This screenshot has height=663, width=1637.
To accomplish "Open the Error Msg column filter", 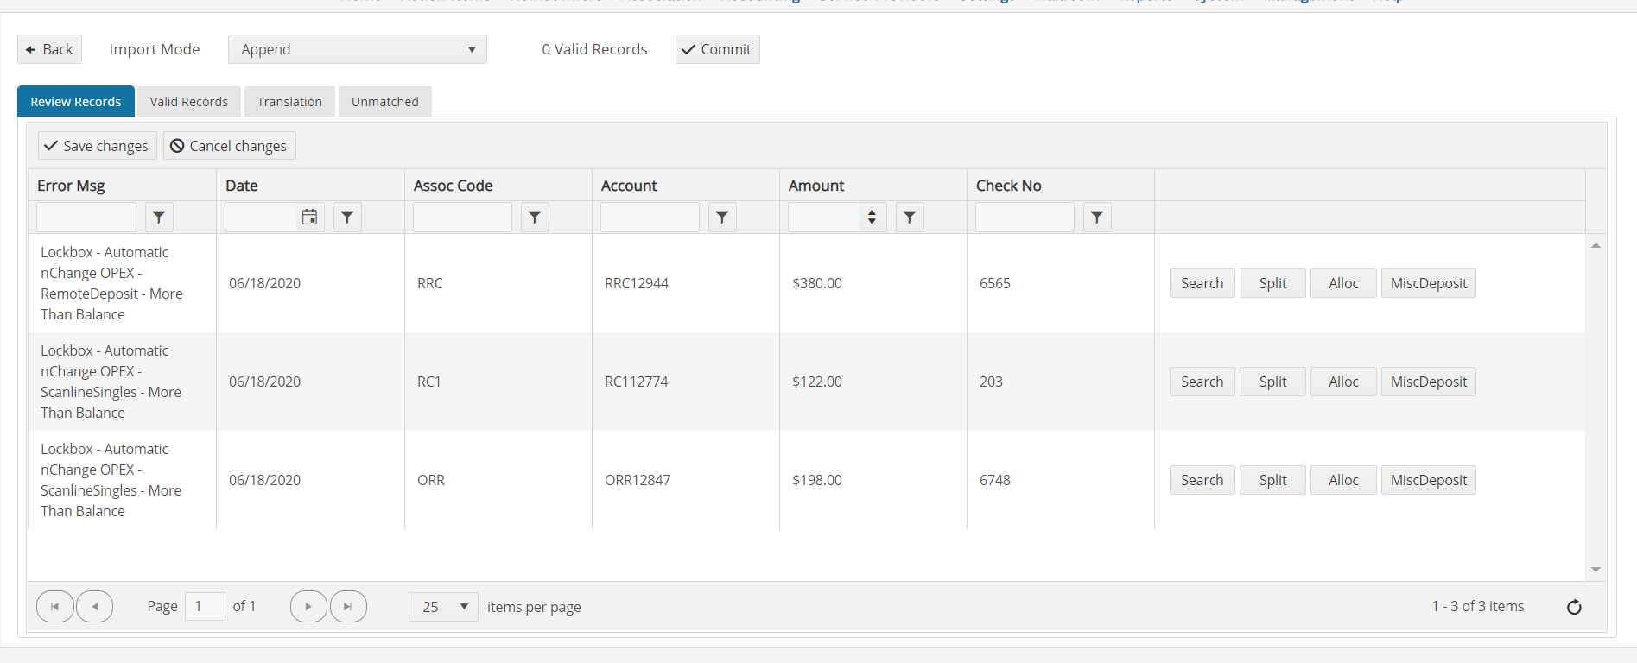I will click(x=159, y=218).
